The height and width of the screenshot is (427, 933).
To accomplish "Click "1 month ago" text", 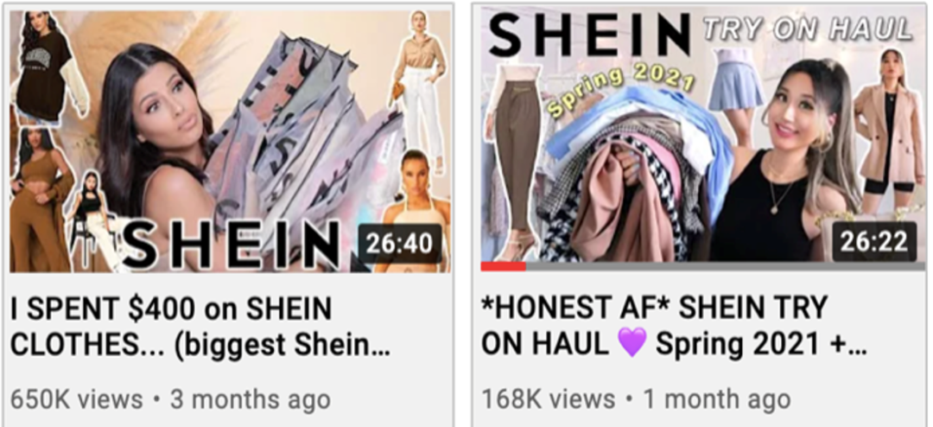I will point(716,399).
